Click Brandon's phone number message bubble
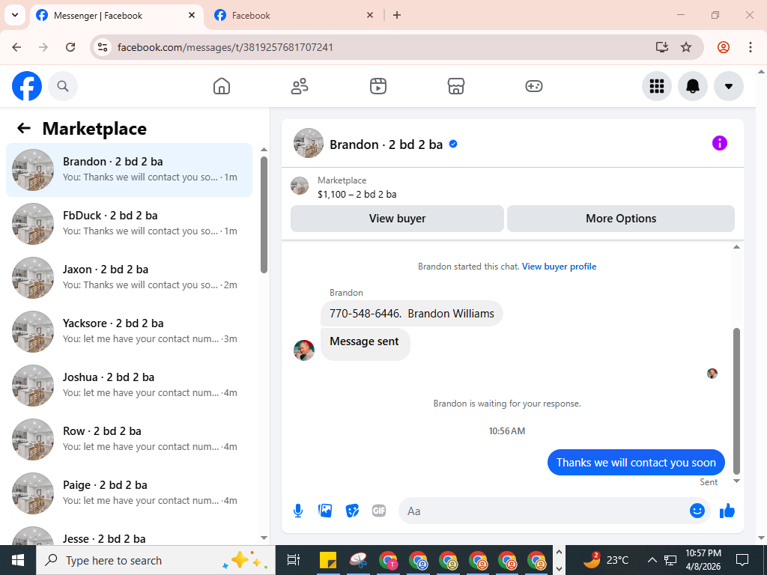Screen dimensions: 767x575 [412, 314]
